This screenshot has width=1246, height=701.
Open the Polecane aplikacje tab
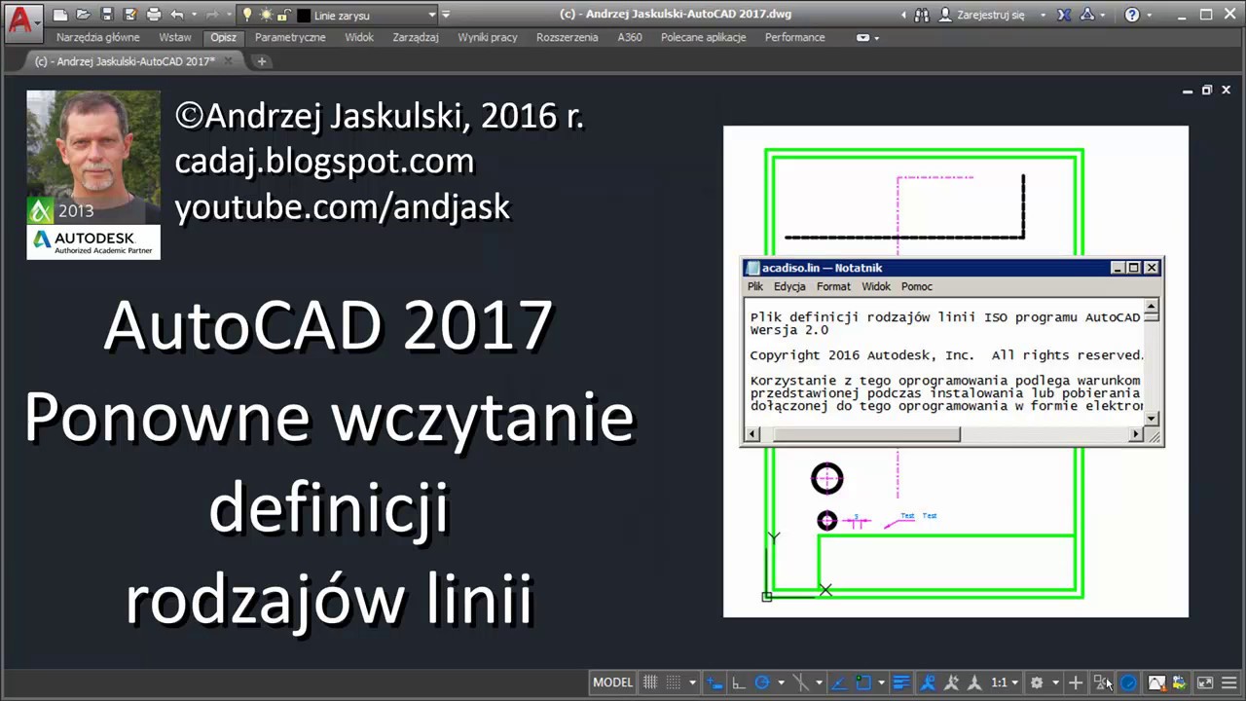point(703,37)
